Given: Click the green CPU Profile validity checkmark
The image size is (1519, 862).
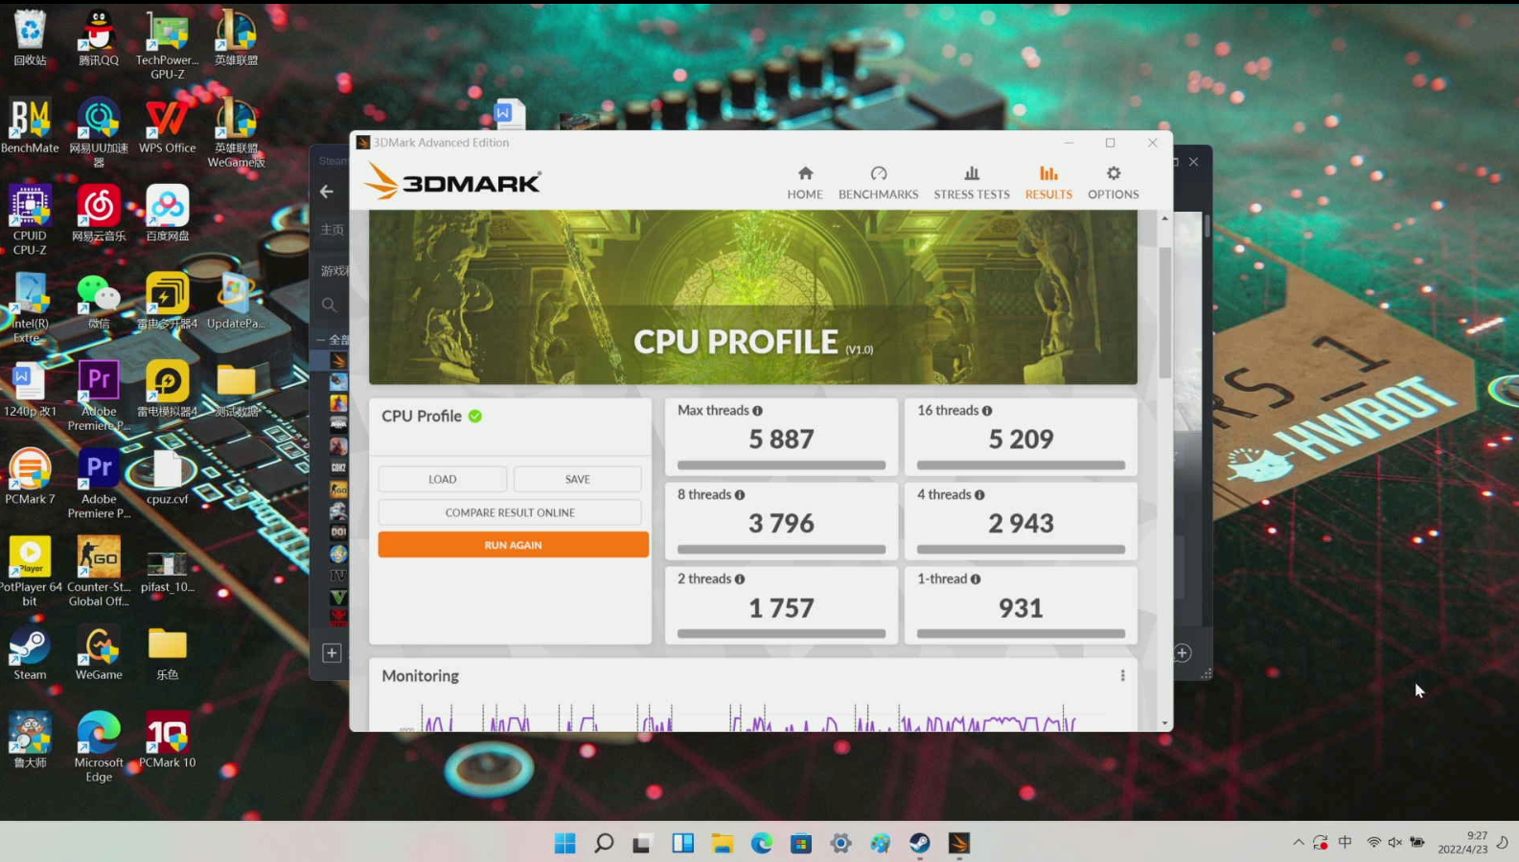Looking at the screenshot, I should click(x=475, y=416).
